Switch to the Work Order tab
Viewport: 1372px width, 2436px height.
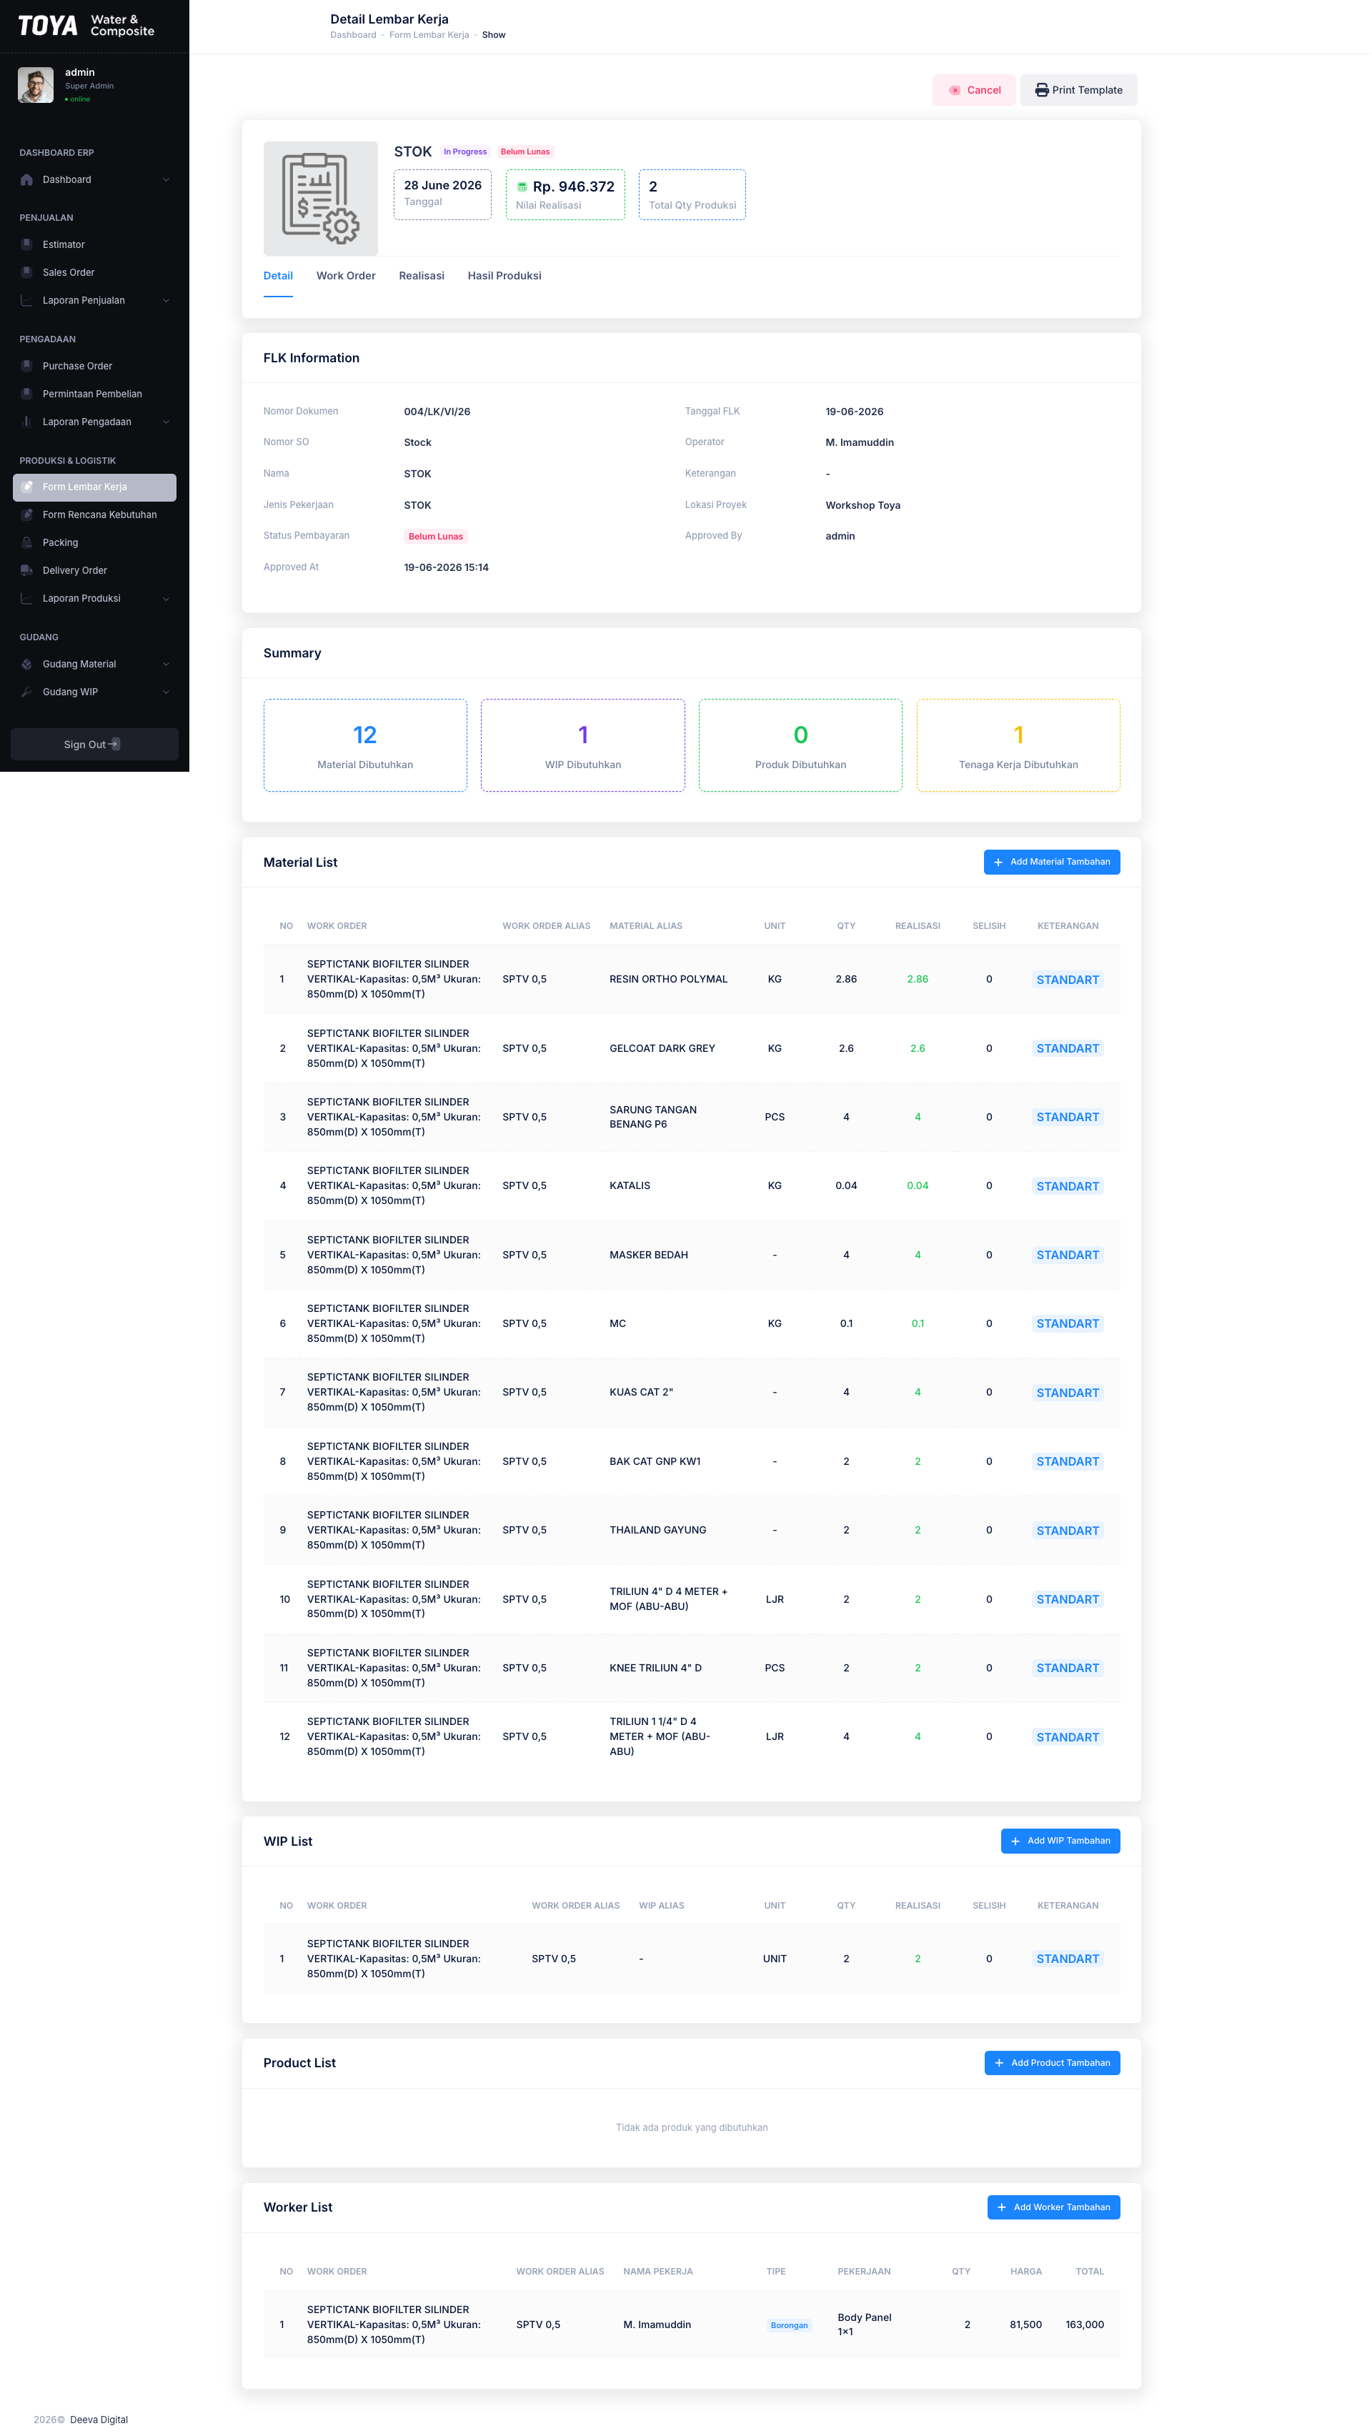(x=346, y=276)
